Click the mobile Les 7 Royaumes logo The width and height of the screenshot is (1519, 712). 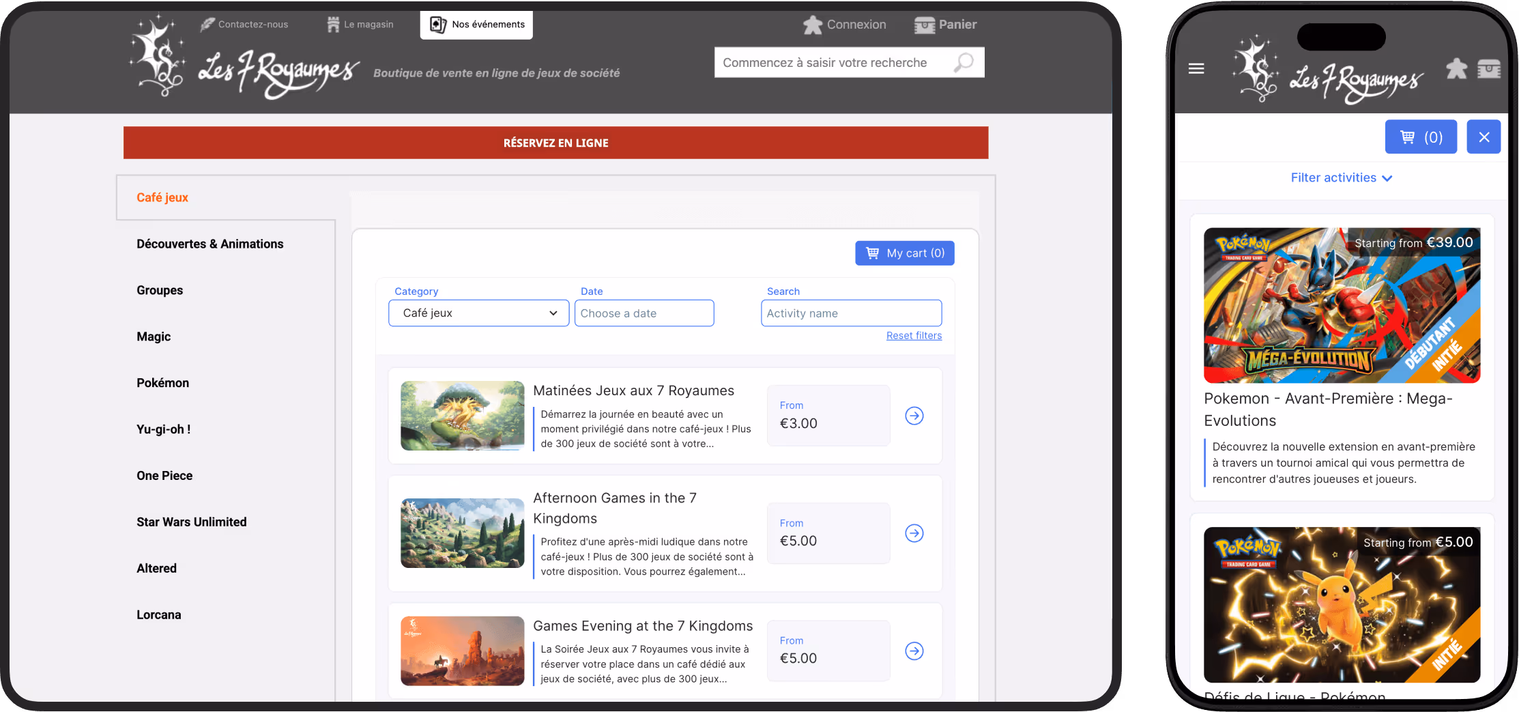coord(1327,70)
